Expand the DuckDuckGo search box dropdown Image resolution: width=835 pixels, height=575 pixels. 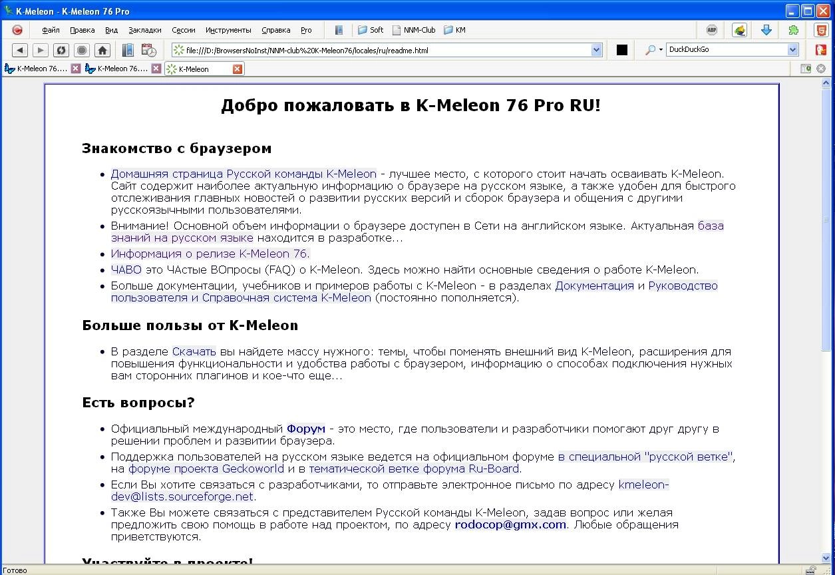(792, 50)
